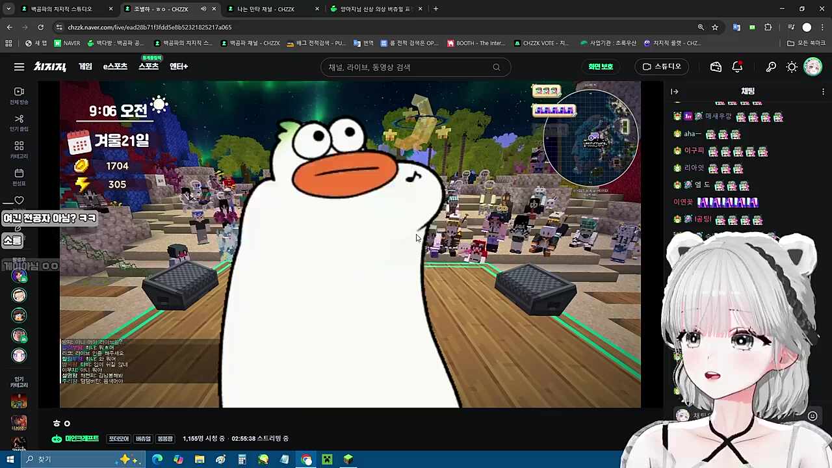Click the 버츄얼 stream tag
The width and height of the screenshot is (832, 468).
point(143,439)
